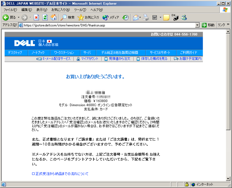Viewport: 232px width, 188px height.
Task: Click the vertical scrollbar up arrow
Action: tap(228, 32)
